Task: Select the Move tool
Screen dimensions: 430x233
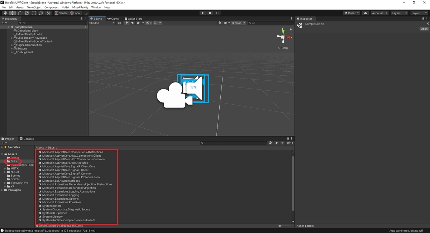Action: tap(13, 13)
